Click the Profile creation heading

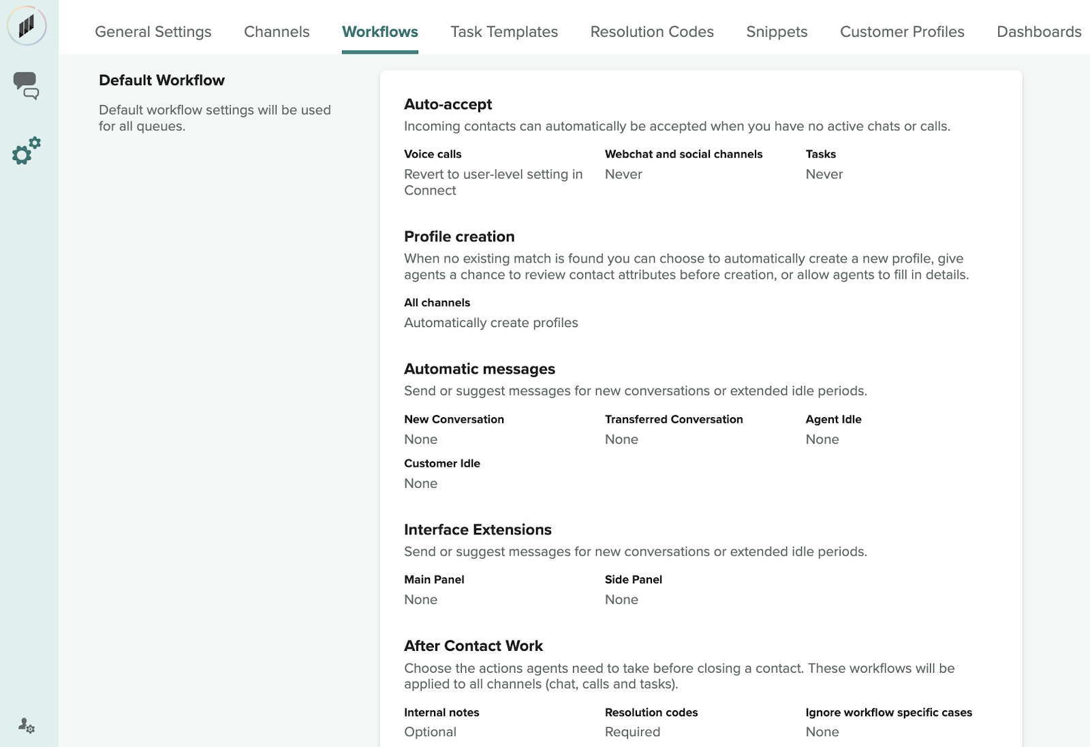tap(459, 237)
